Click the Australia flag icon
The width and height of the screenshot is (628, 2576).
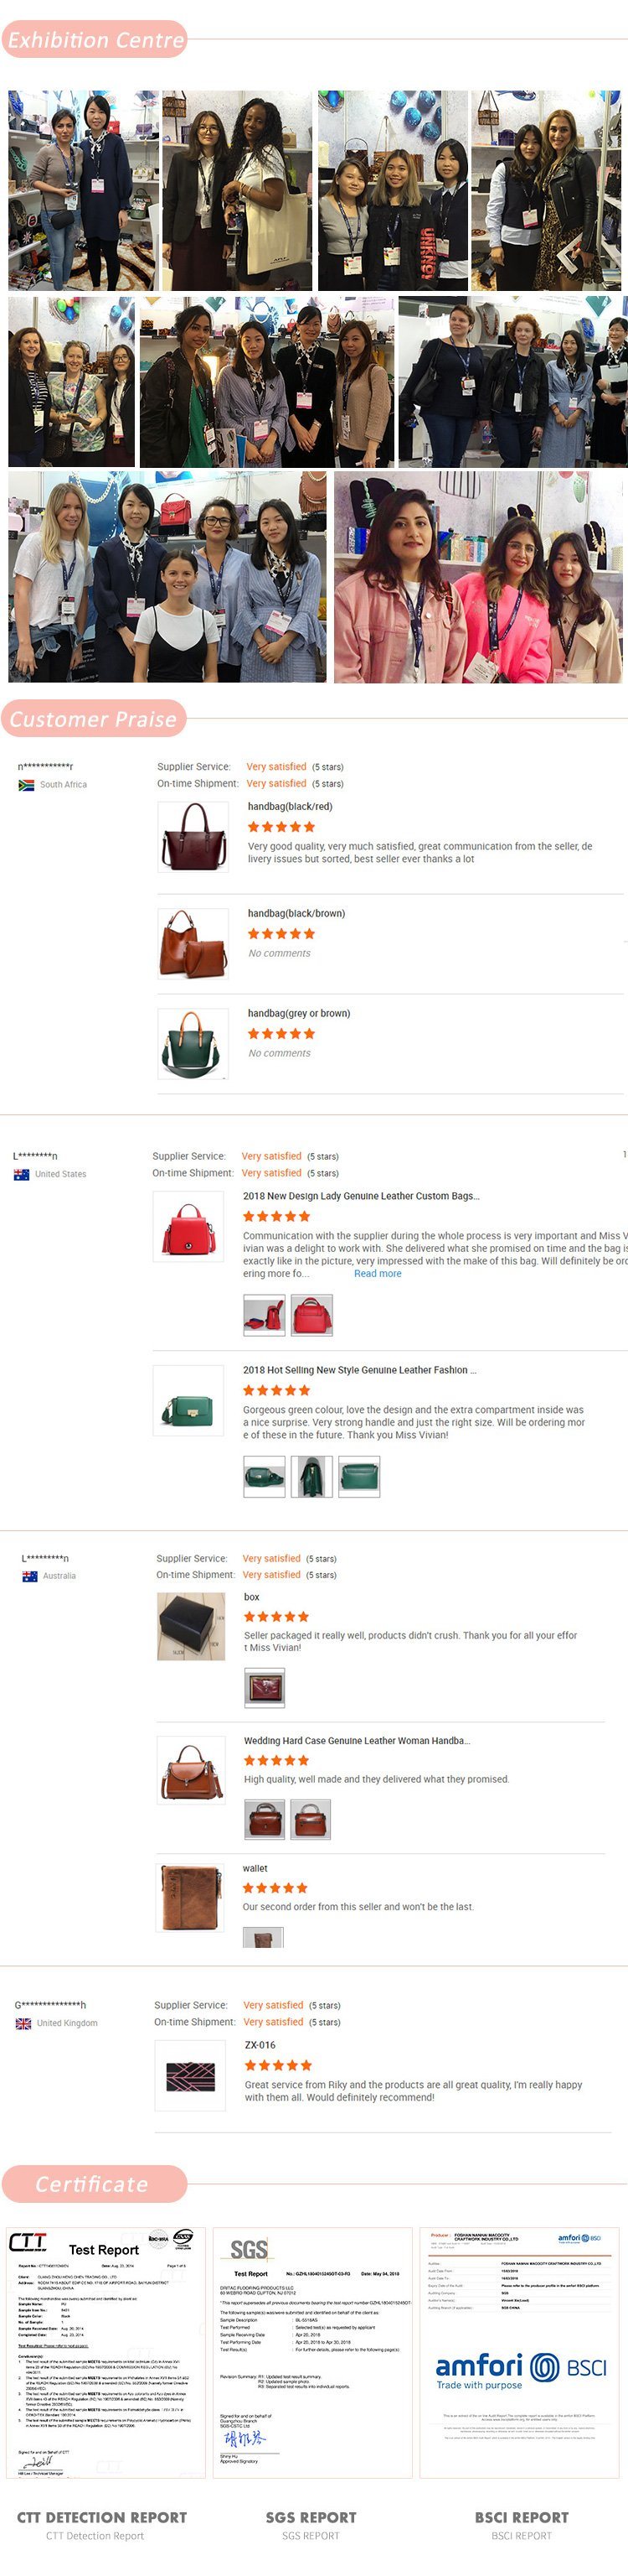30,1576
